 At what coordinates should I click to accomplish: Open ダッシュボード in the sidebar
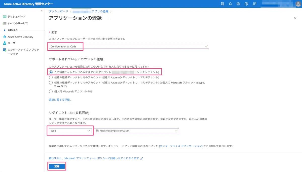coord(16,17)
